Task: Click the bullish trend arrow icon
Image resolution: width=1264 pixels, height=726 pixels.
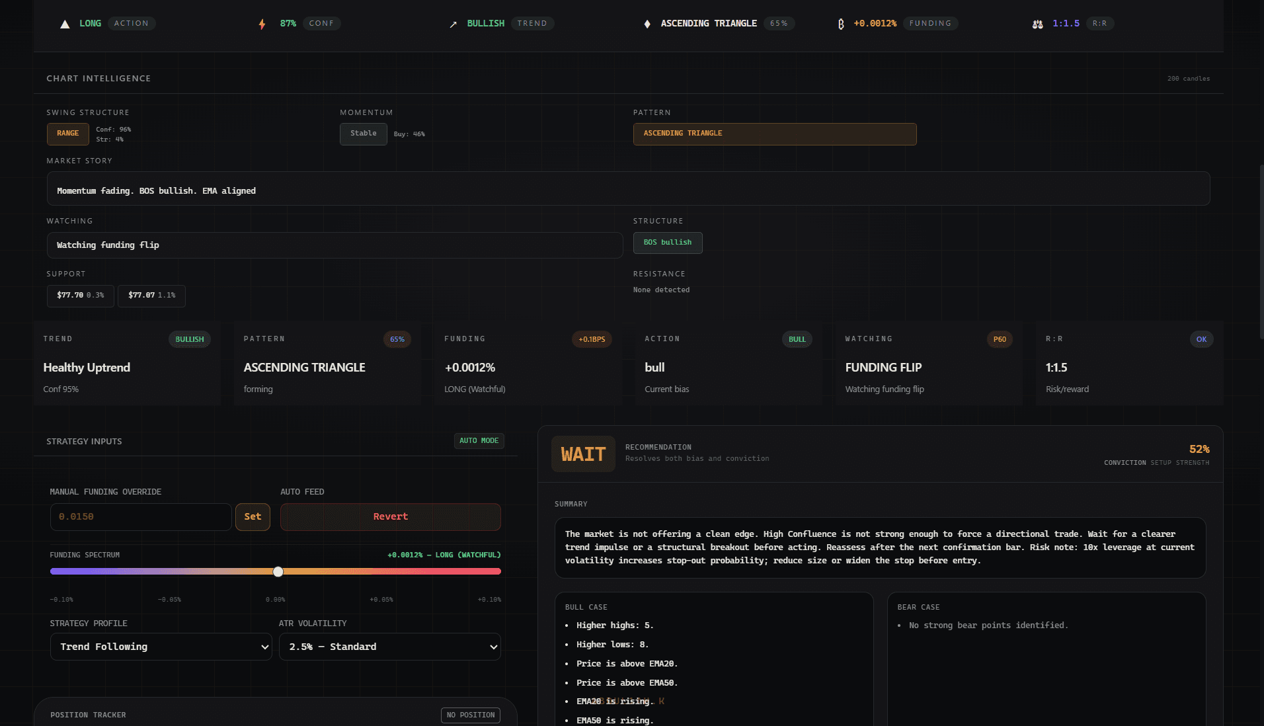Action: coord(453,24)
